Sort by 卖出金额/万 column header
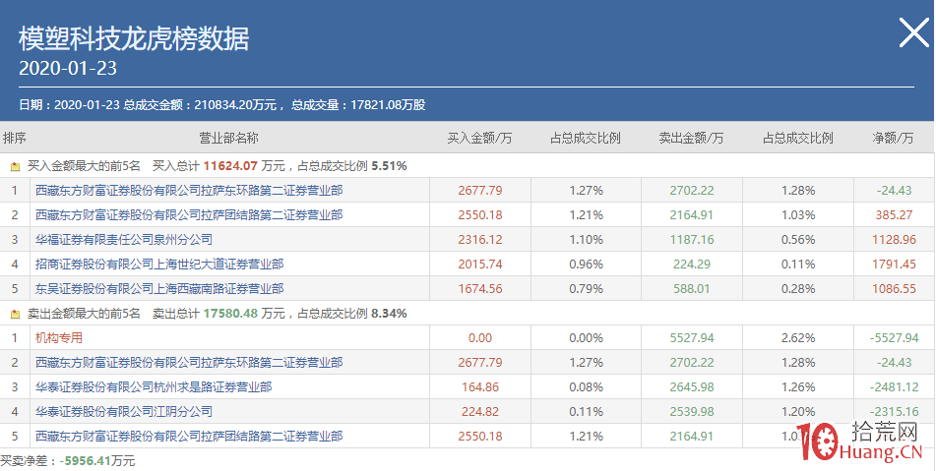 click(x=691, y=139)
